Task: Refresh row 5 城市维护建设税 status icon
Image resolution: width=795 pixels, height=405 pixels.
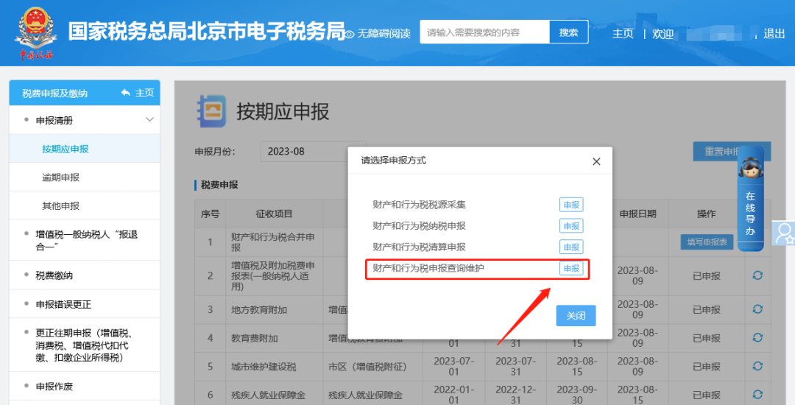Action: [x=757, y=366]
